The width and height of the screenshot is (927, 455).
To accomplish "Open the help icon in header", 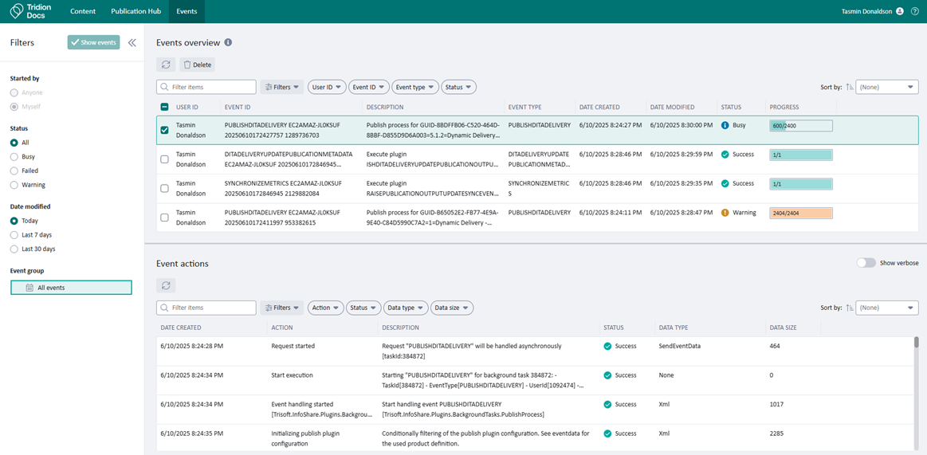I will [915, 11].
